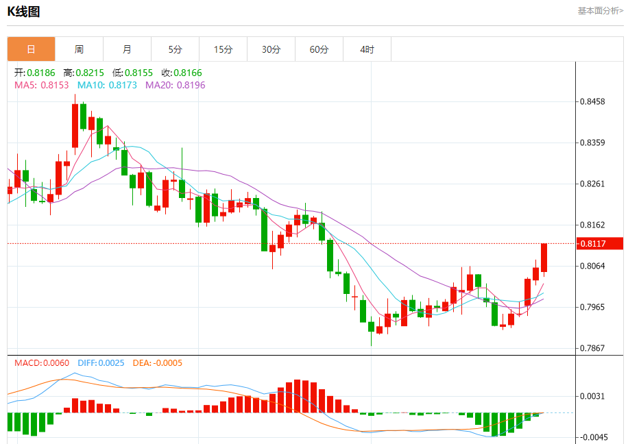The image size is (628, 444).
Task: Click the 0.8162 price axis label
Action: point(592,225)
